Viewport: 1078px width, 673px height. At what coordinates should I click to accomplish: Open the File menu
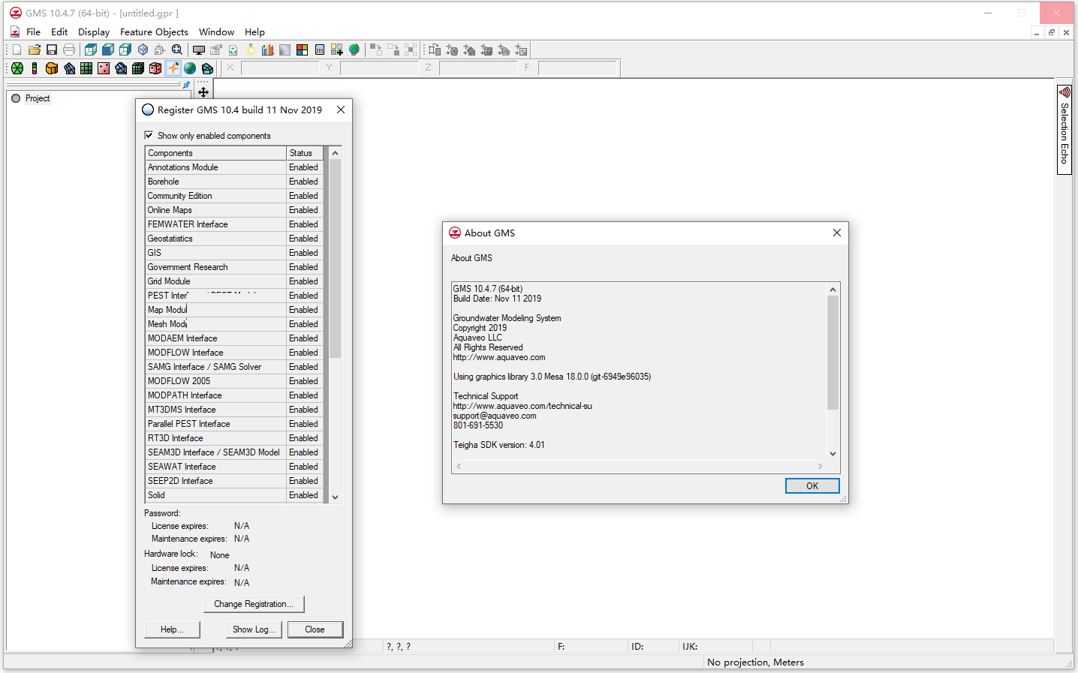(x=33, y=32)
